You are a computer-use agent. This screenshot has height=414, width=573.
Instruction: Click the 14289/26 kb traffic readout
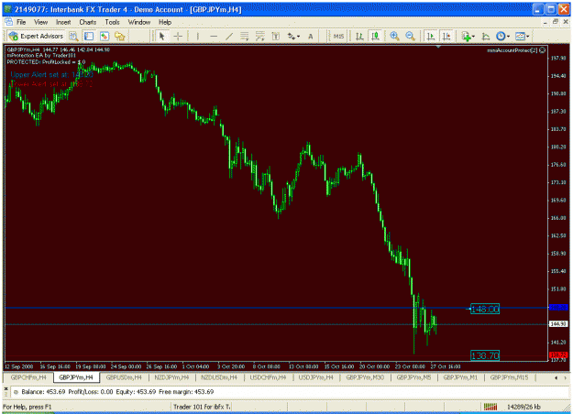(523, 407)
